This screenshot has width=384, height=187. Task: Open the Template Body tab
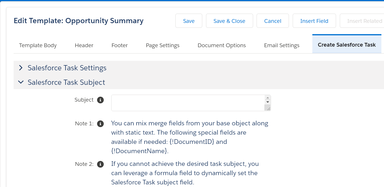38,45
